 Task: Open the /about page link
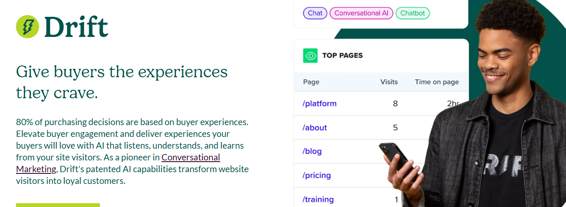314,128
